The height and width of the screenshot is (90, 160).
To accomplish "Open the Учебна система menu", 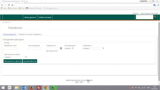I will [45, 17].
